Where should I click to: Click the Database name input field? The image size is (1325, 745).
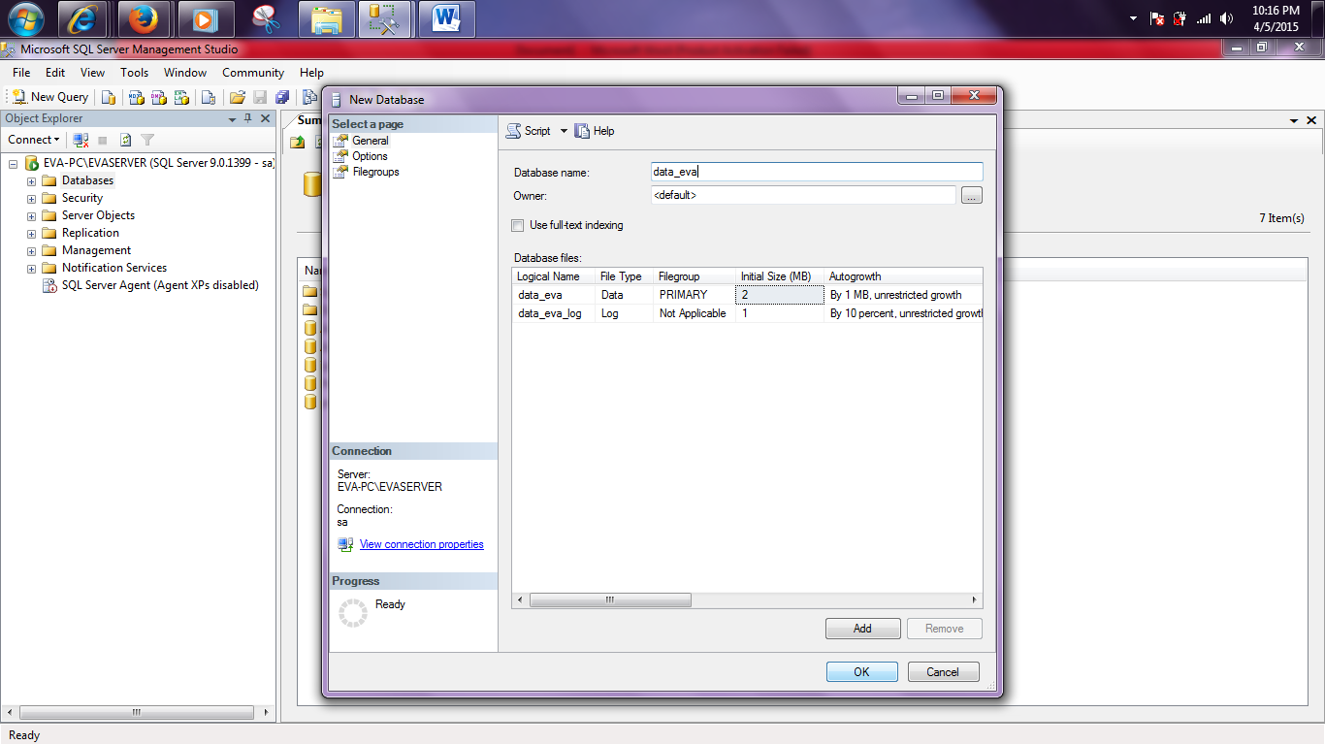817,172
